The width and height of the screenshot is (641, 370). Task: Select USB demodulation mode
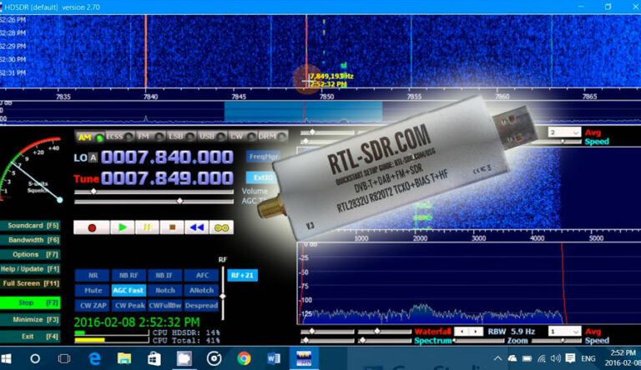point(211,137)
